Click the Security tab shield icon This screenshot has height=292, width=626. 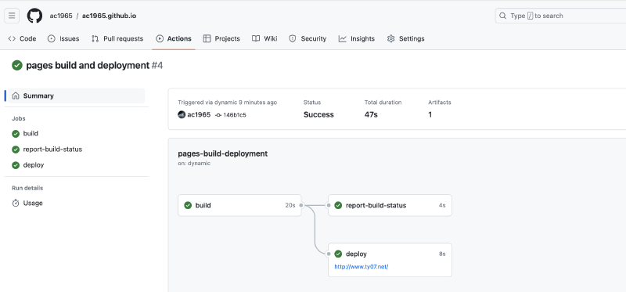click(293, 38)
